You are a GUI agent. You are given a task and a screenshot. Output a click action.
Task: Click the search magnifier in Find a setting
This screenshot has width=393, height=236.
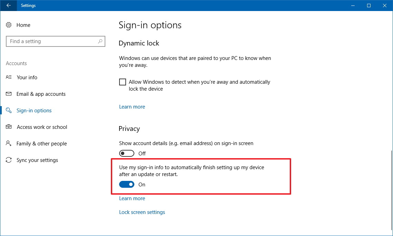tap(100, 41)
